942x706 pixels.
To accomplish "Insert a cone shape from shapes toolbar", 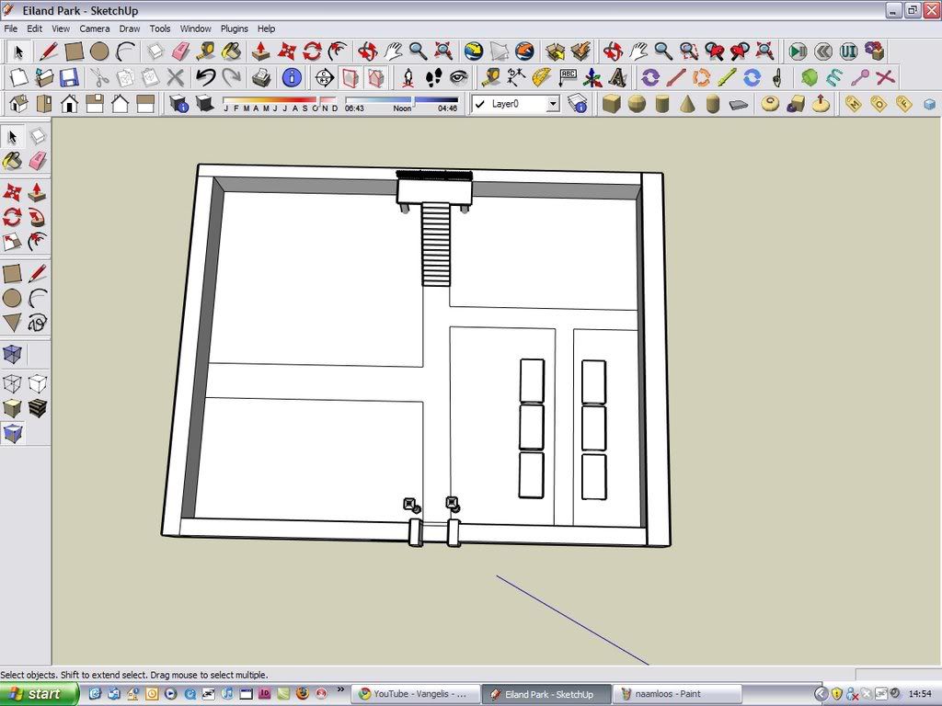I will click(x=687, y=104).
